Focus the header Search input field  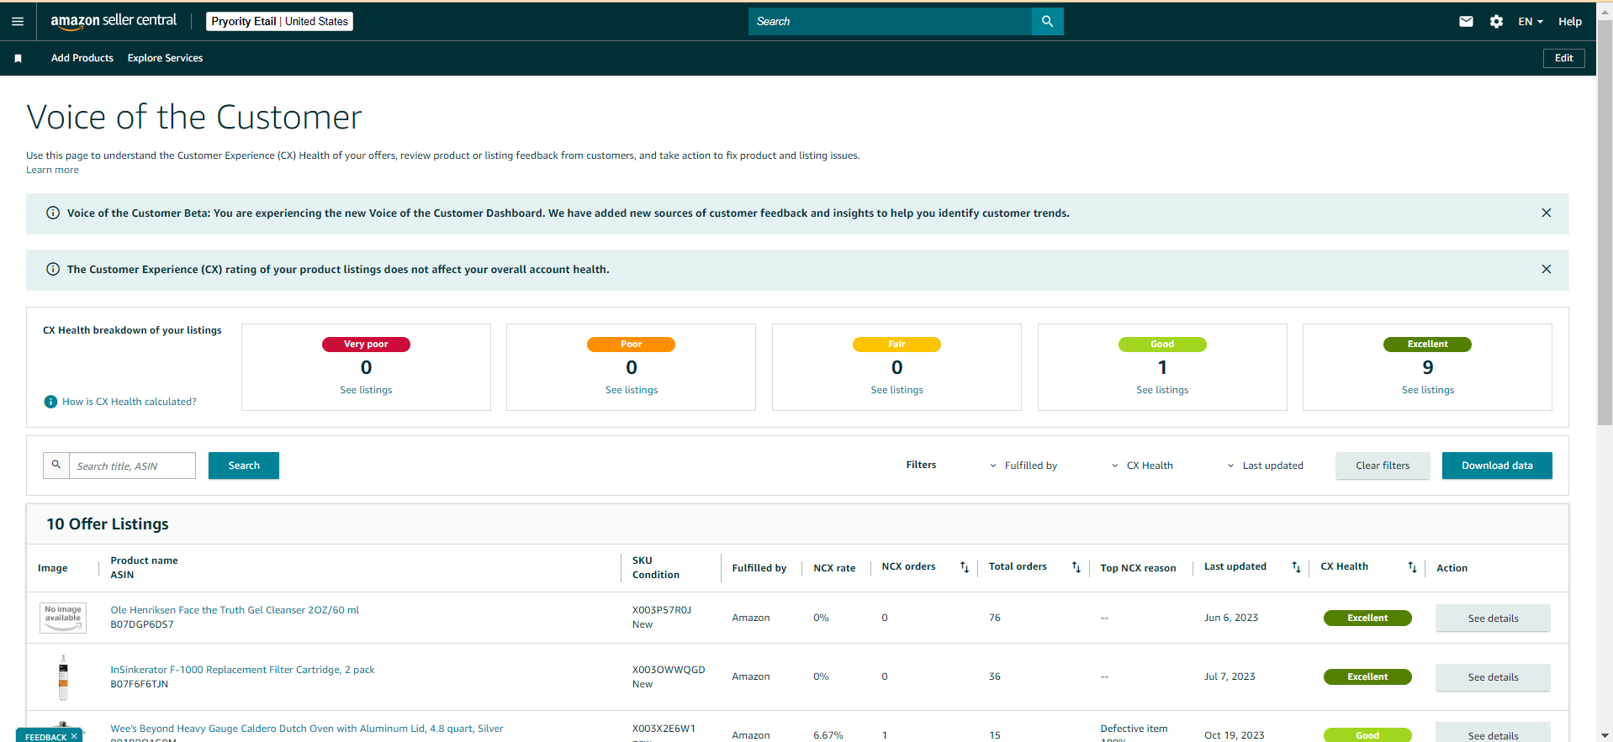click(890, 22)
